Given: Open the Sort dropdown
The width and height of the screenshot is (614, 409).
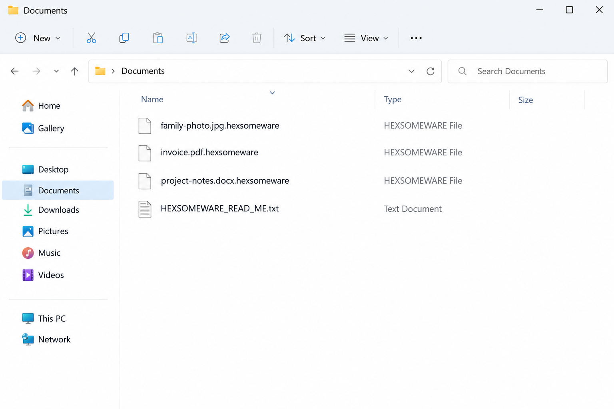Looking at the screenshot, I should [x=305, y=38].
